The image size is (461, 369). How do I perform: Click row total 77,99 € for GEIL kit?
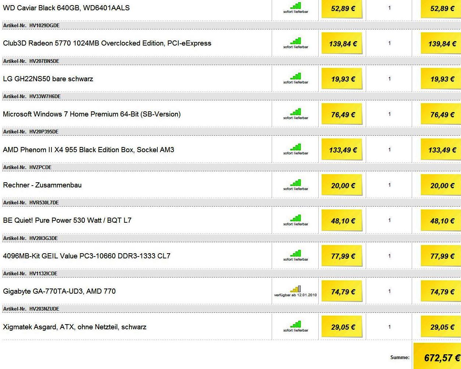tap(441, 256)
